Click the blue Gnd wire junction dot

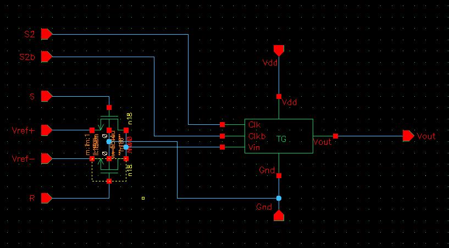[x=279, y=198]
